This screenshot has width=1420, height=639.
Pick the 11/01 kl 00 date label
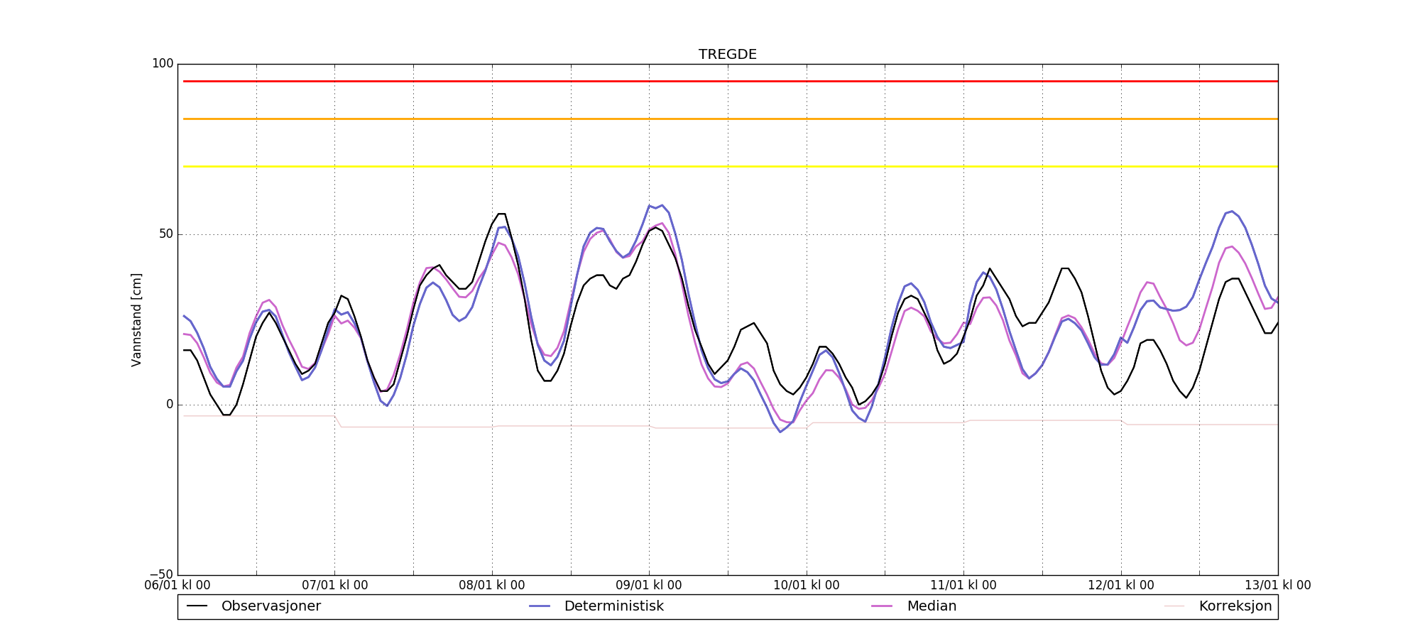(x=963, y=586)
